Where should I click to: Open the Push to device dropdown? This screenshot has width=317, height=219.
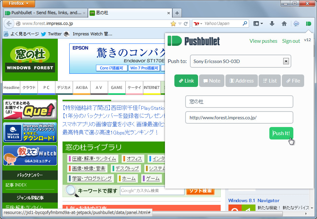point(286,61)
